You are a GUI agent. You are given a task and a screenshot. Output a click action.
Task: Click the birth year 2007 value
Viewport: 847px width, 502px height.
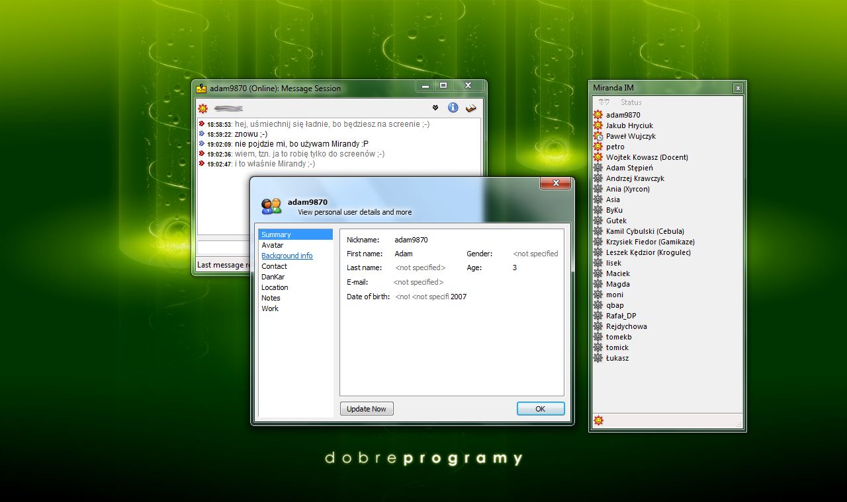[x=459, y=297]
